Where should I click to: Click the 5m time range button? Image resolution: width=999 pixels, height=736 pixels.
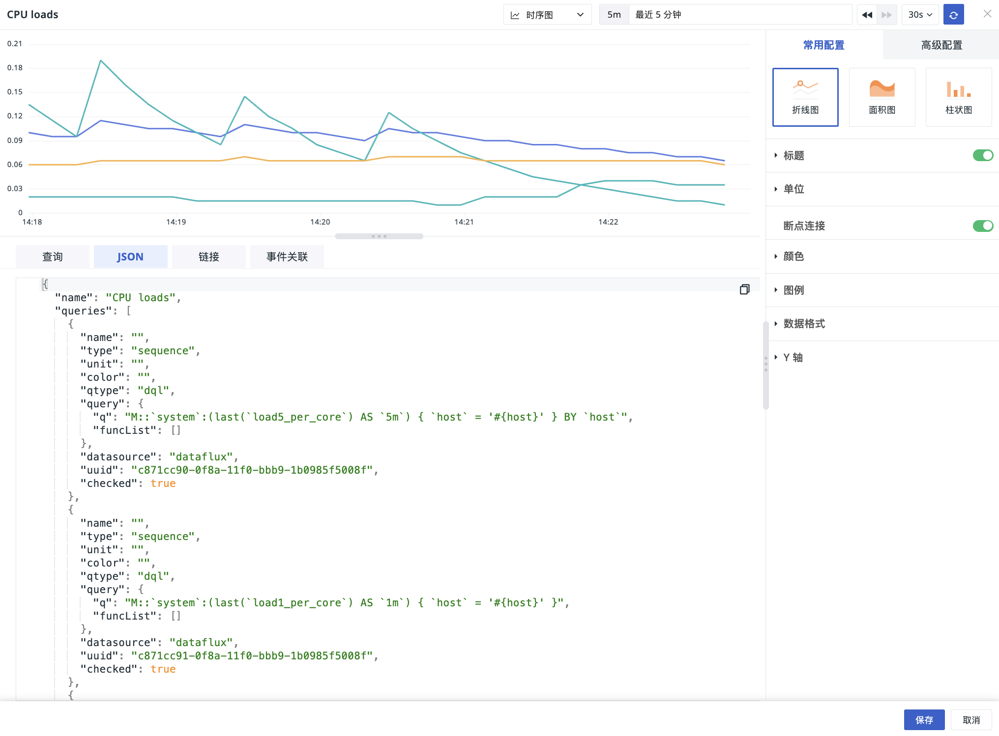click(614, 15)
